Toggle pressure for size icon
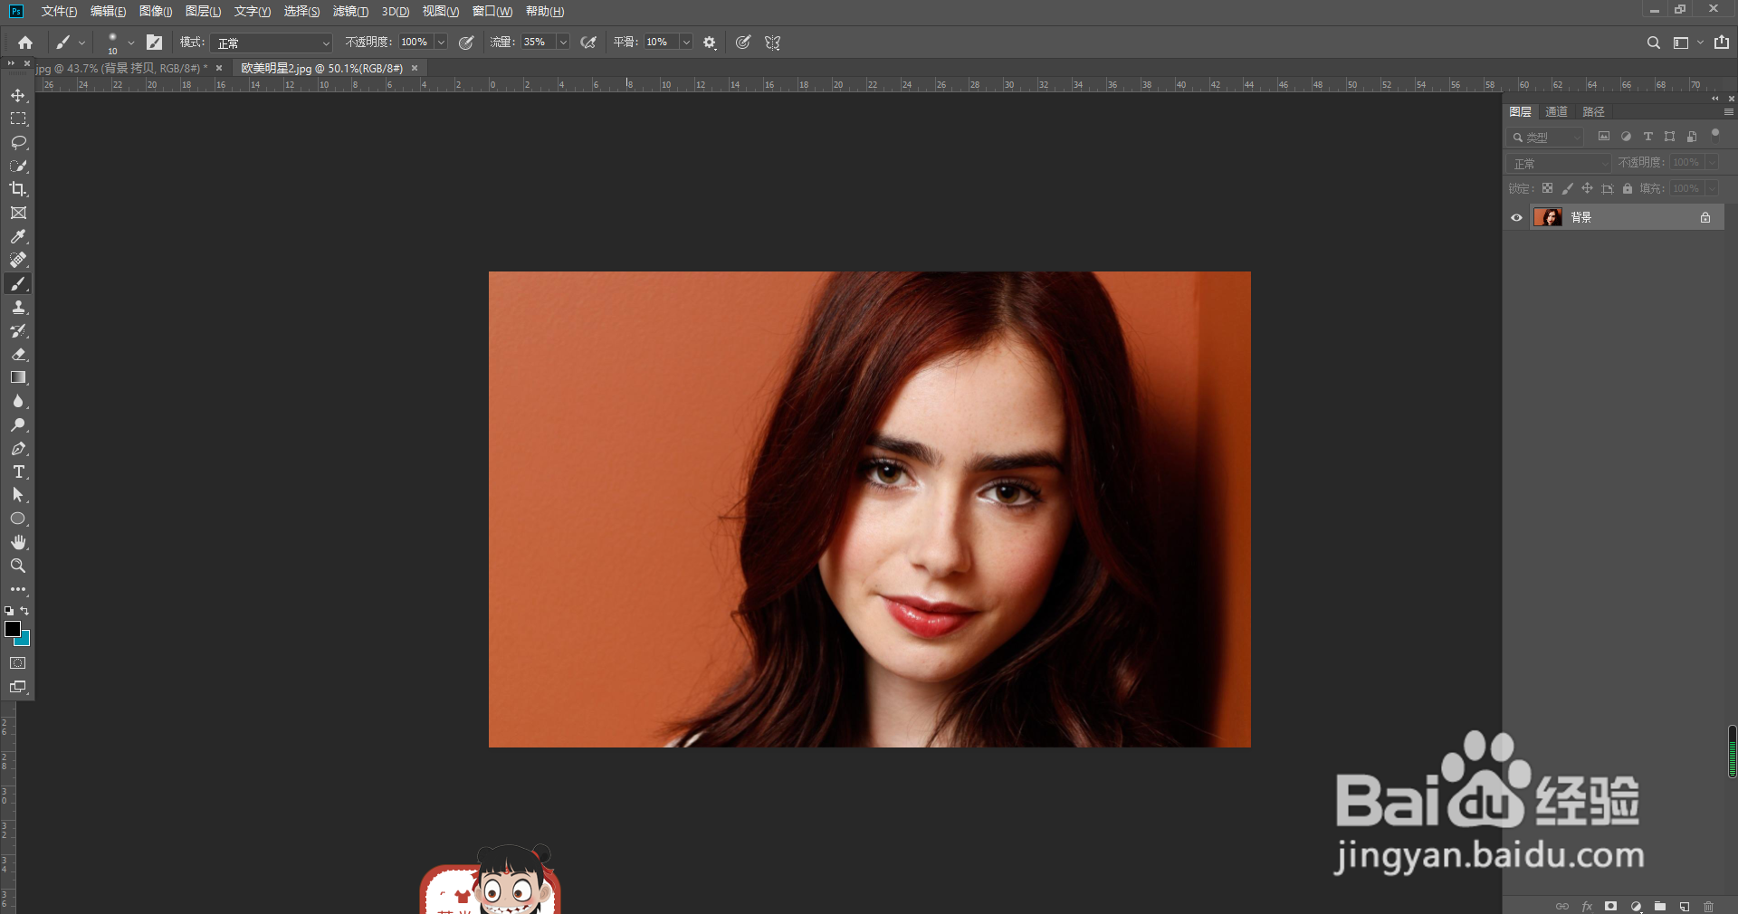 743,43
